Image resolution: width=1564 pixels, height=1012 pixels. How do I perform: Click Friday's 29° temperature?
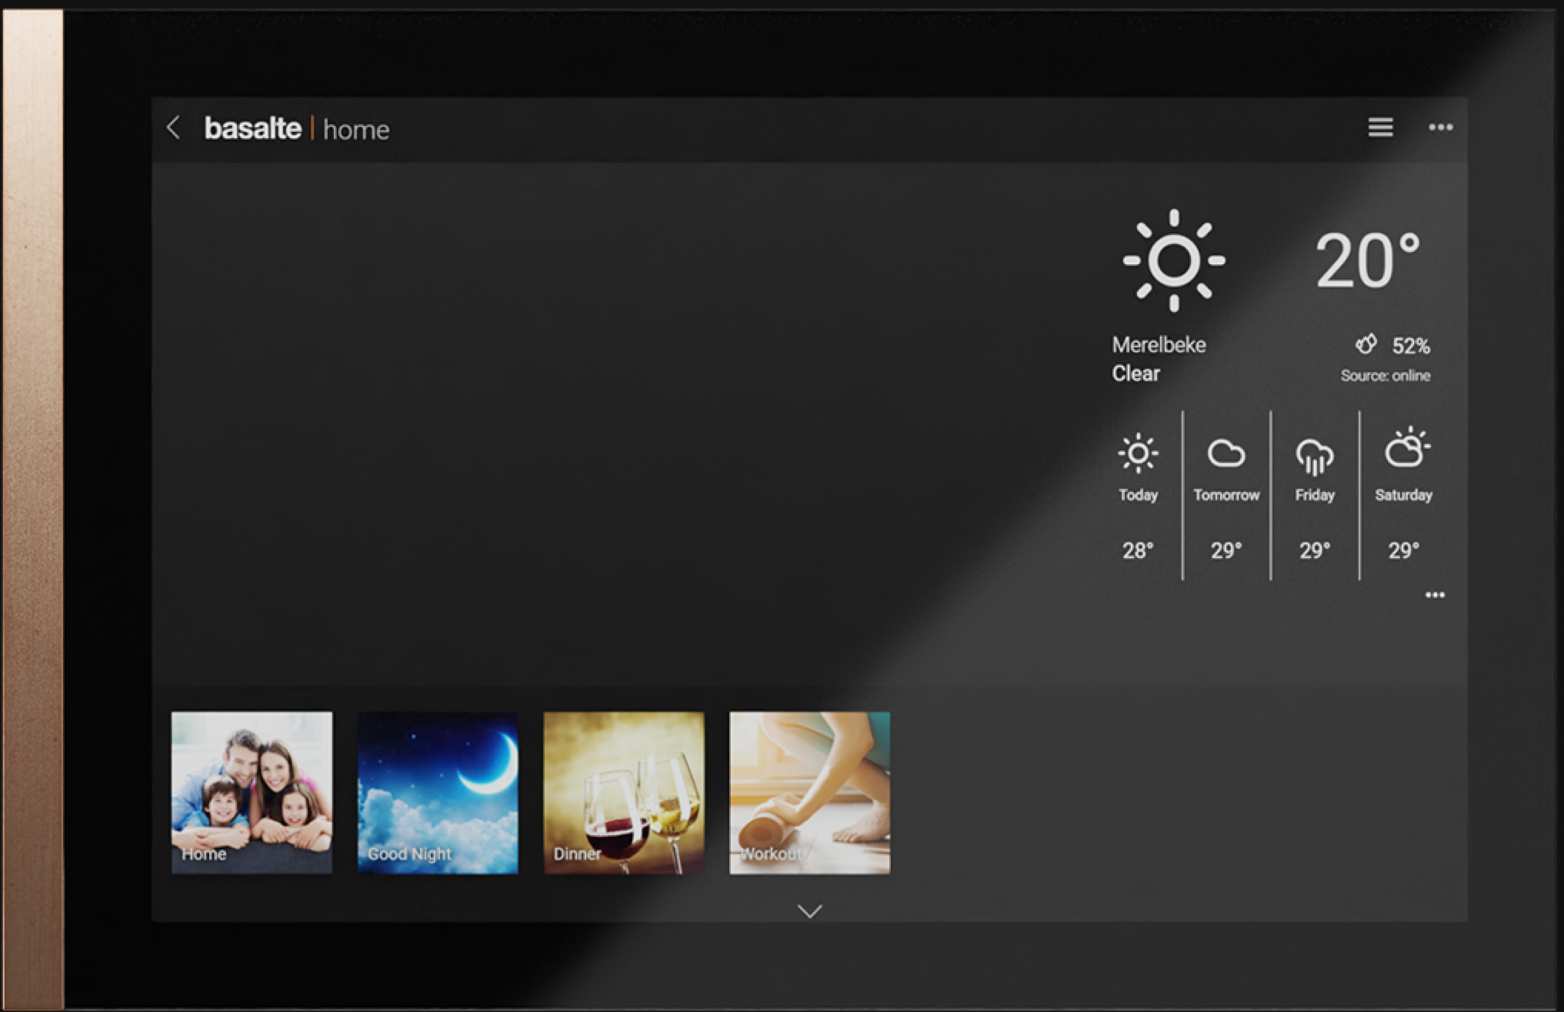point(1314,550)
